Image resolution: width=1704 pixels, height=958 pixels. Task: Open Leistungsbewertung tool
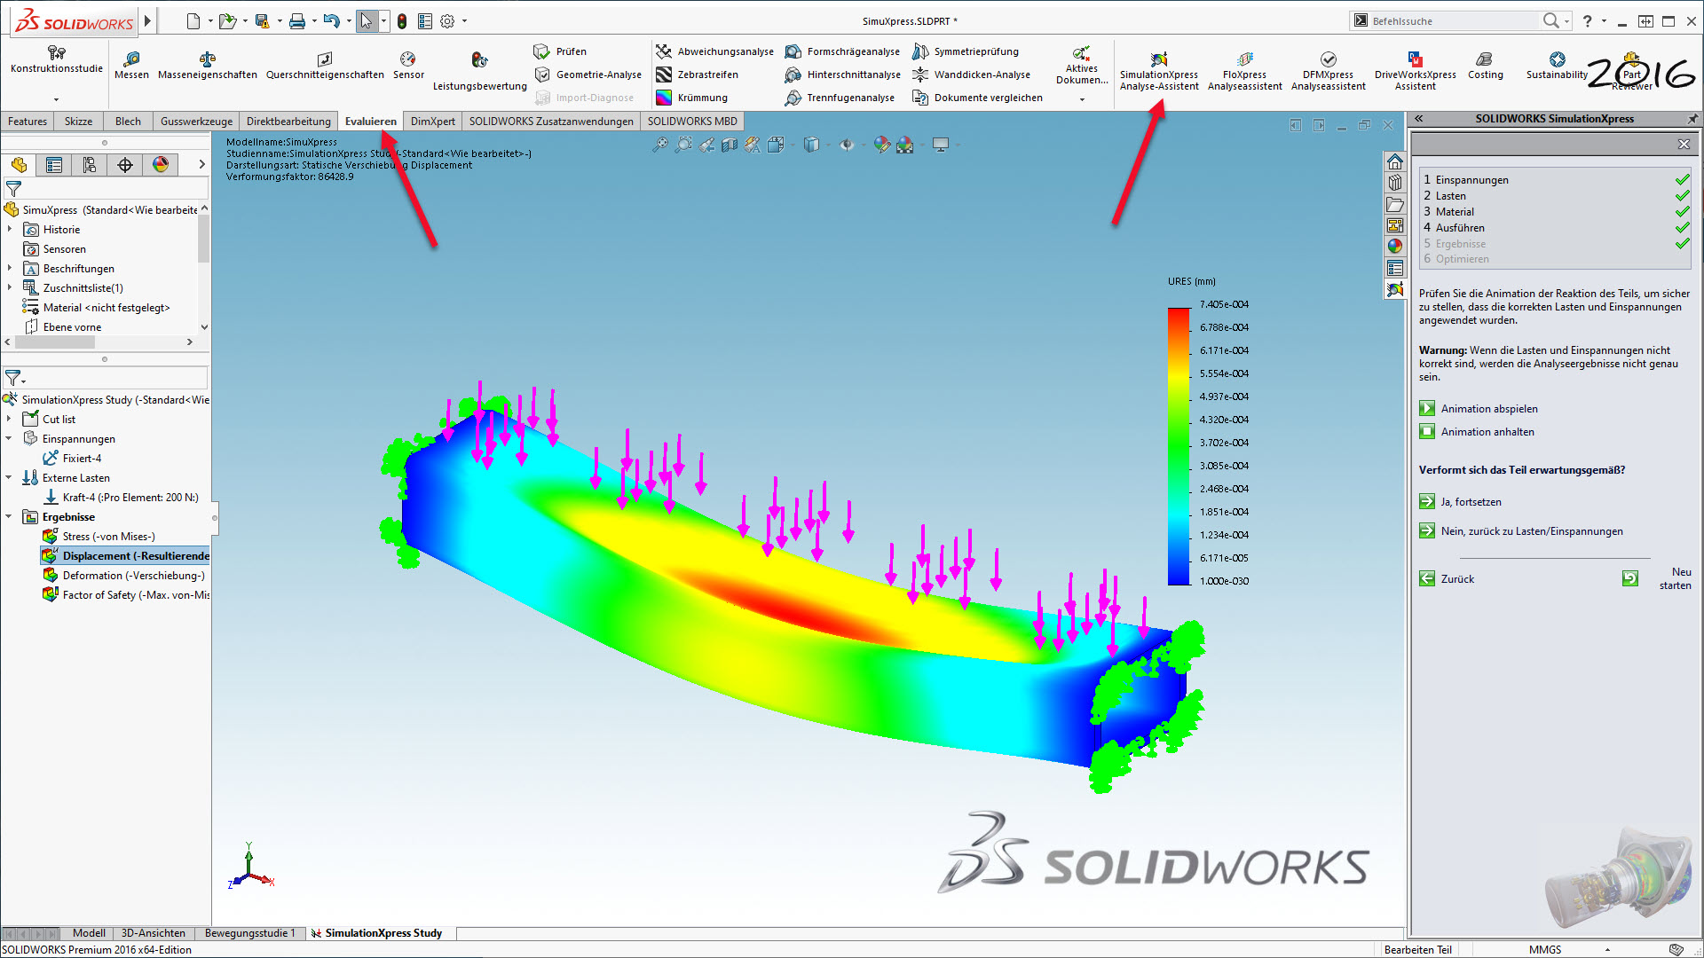point(479,71)
